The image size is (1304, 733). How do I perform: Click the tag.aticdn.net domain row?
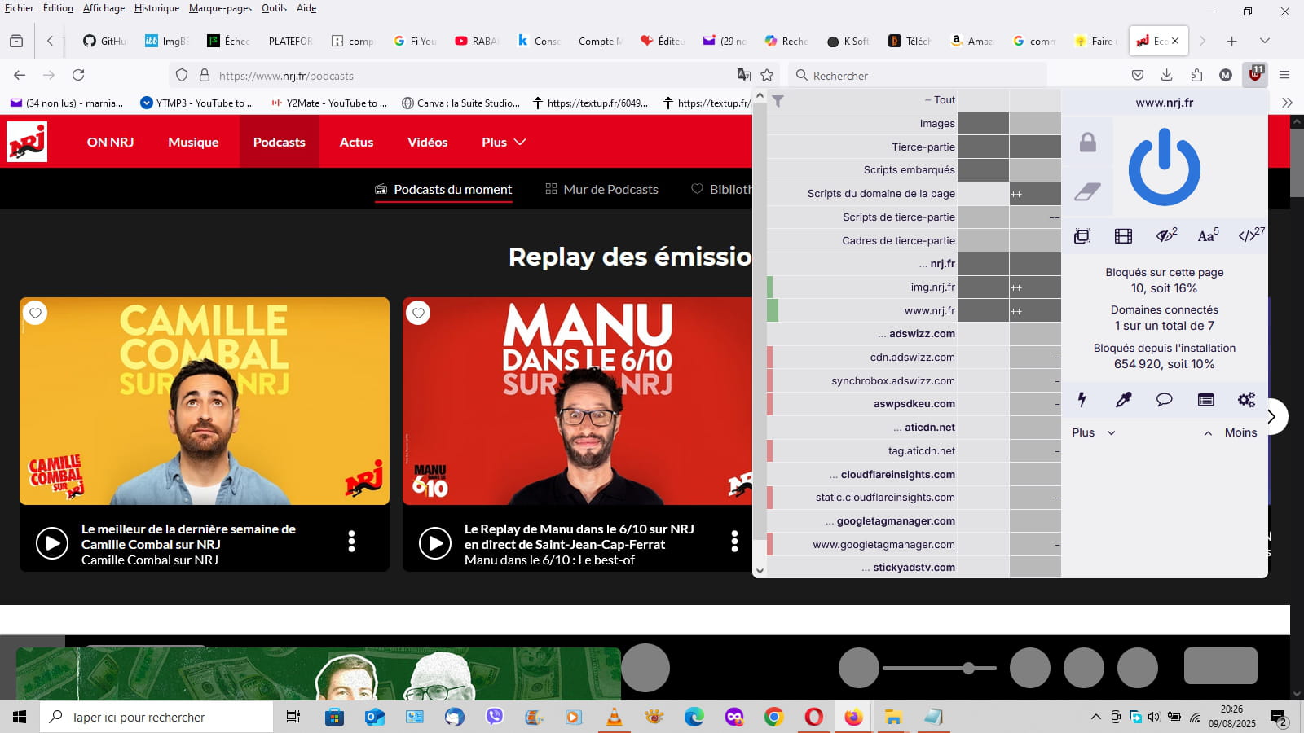862,450
